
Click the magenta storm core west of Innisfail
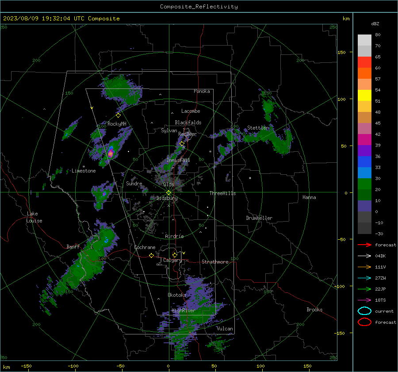111,153
